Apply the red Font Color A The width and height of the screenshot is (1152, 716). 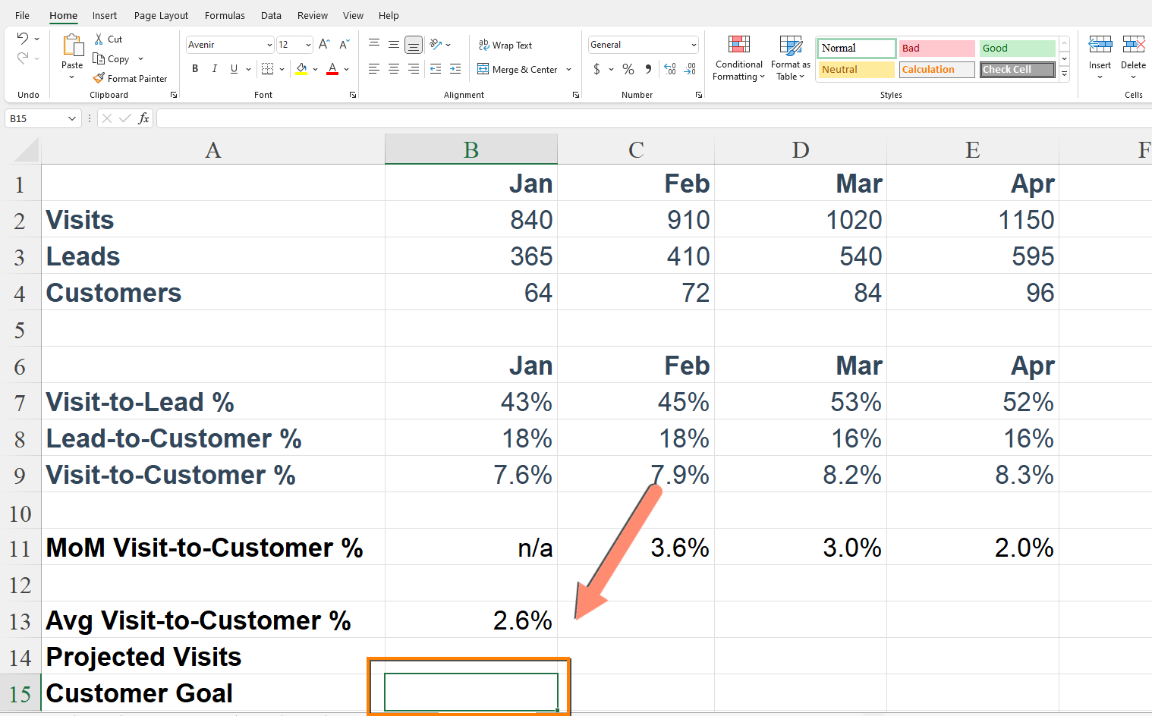point(332,69)
